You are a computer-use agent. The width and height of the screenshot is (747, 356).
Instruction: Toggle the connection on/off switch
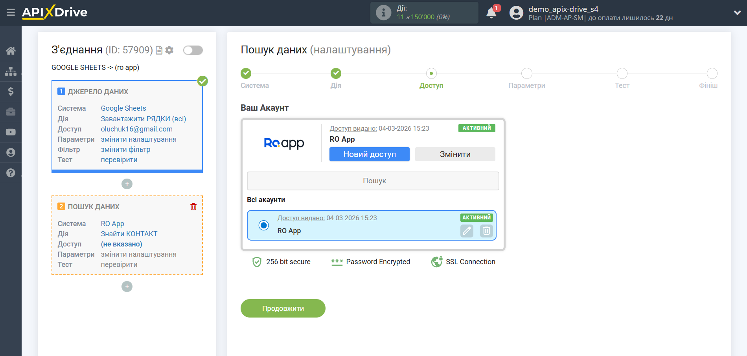click(193, 50)
